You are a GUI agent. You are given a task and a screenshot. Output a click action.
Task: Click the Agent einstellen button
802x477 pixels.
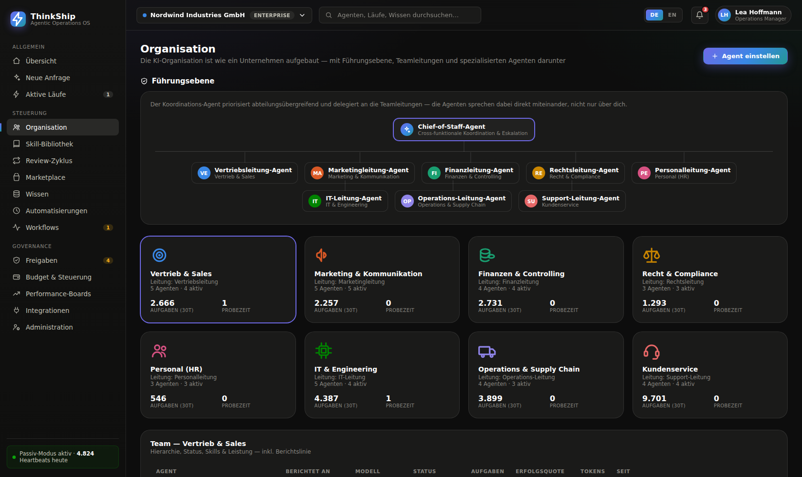(x=745, y=56)
